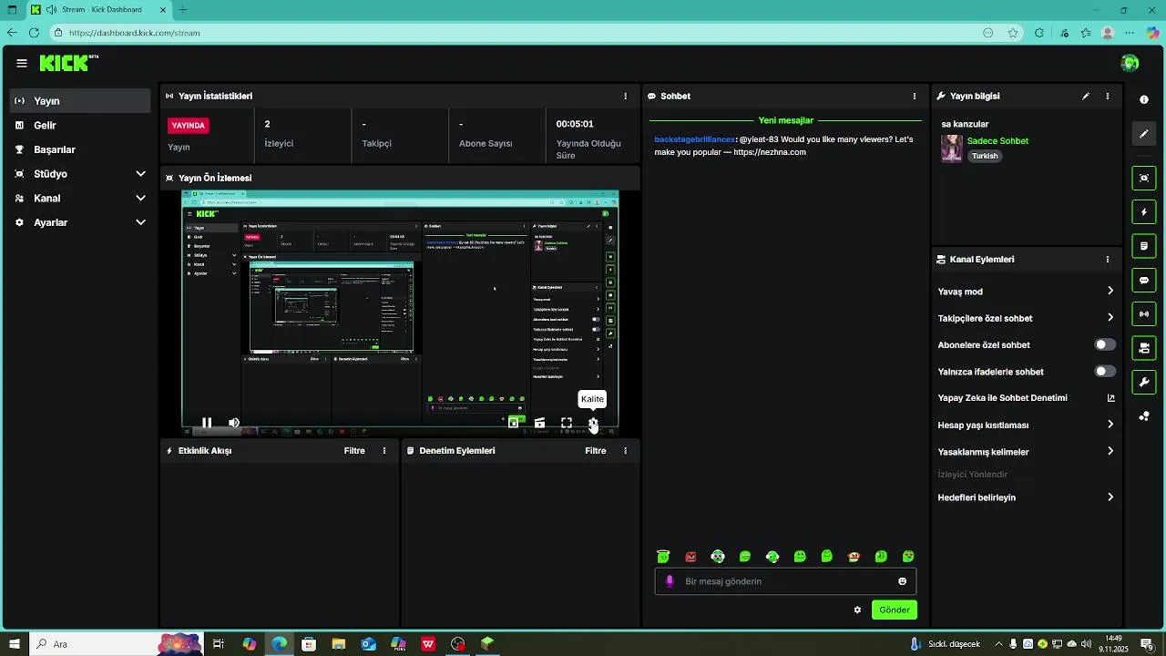1166x656 pixels.
Task: Open emoji picker smiley in chat input
Action: [903, 581]
